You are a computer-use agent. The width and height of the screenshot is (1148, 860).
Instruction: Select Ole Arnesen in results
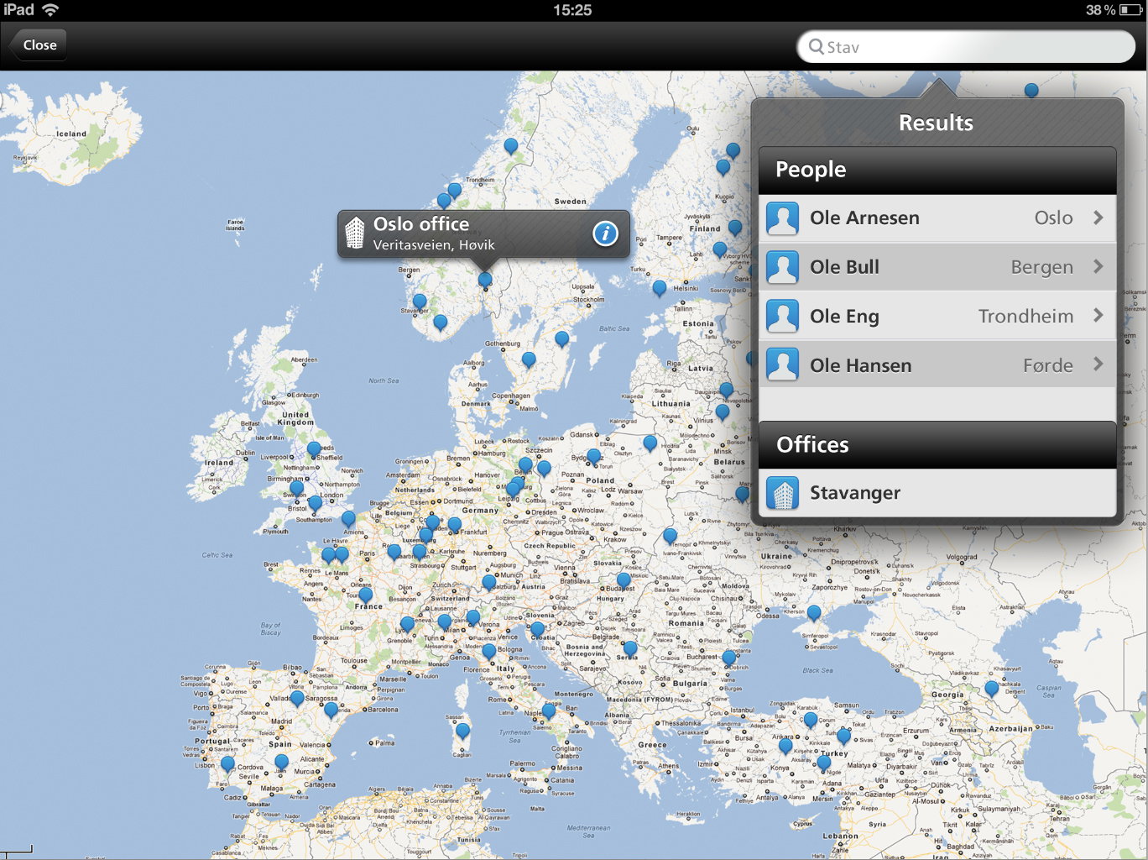[937, 218]
